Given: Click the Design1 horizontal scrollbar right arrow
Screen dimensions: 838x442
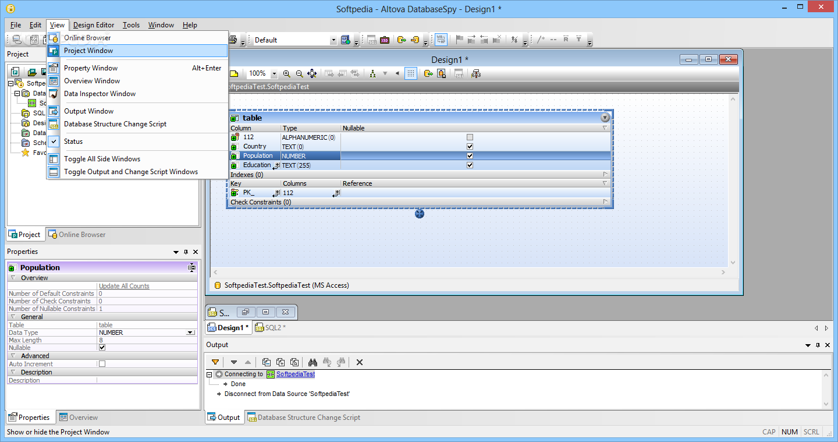Looking at the screenshot, I should (724, 273).
